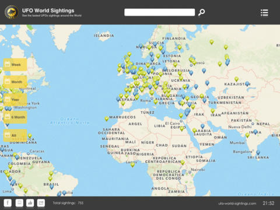Show sightings from last 6 Month
Screen dimensions: 280x210
tap(15, 117)
